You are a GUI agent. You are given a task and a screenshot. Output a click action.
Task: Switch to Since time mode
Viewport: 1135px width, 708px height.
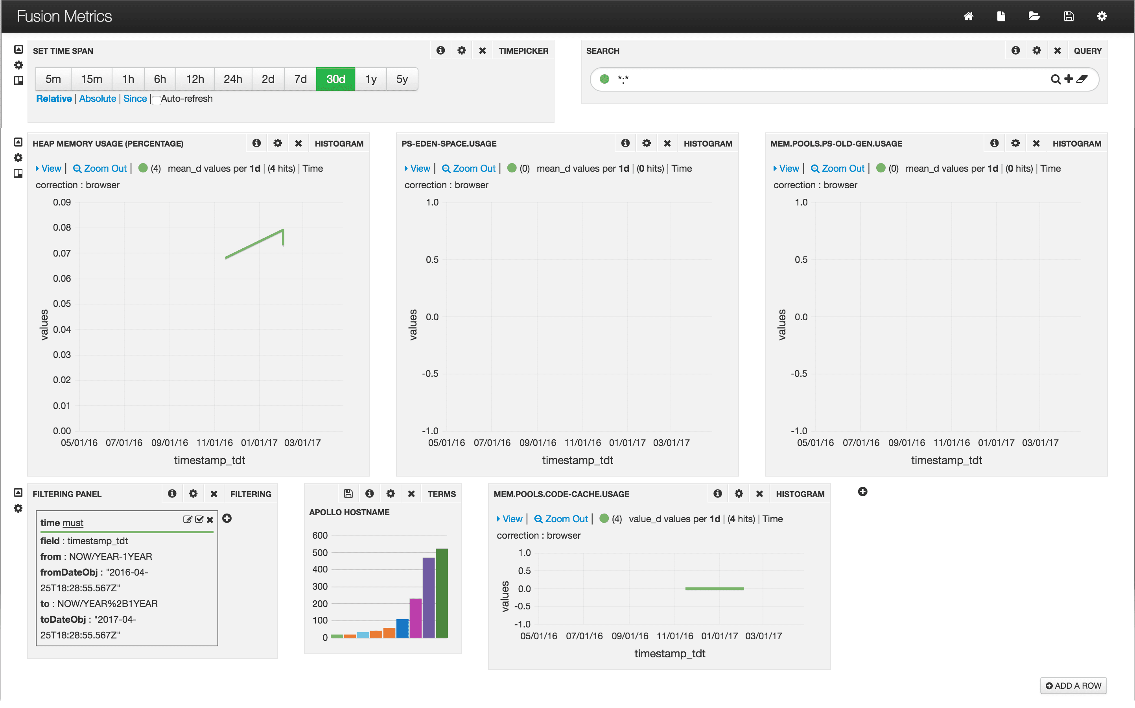tap(135, 99)
